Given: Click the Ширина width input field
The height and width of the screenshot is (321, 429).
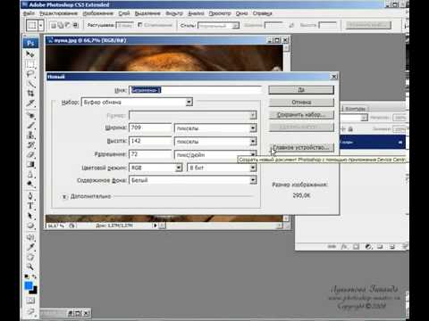Looking at the screenshot, I should [x=150, y=128].
